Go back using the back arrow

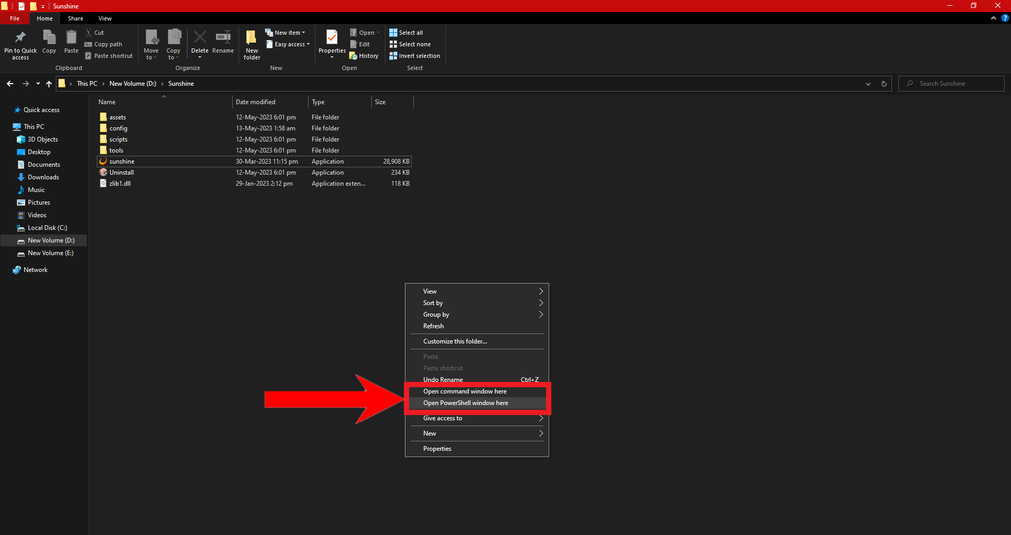(10, 84)
